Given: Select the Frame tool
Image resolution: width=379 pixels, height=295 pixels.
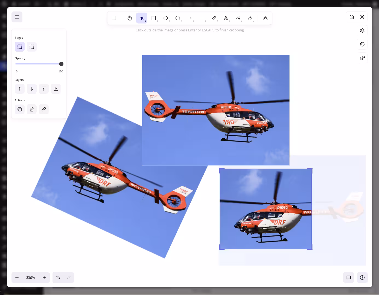Looking at the screenshot, I should click(x=114, y=18).
